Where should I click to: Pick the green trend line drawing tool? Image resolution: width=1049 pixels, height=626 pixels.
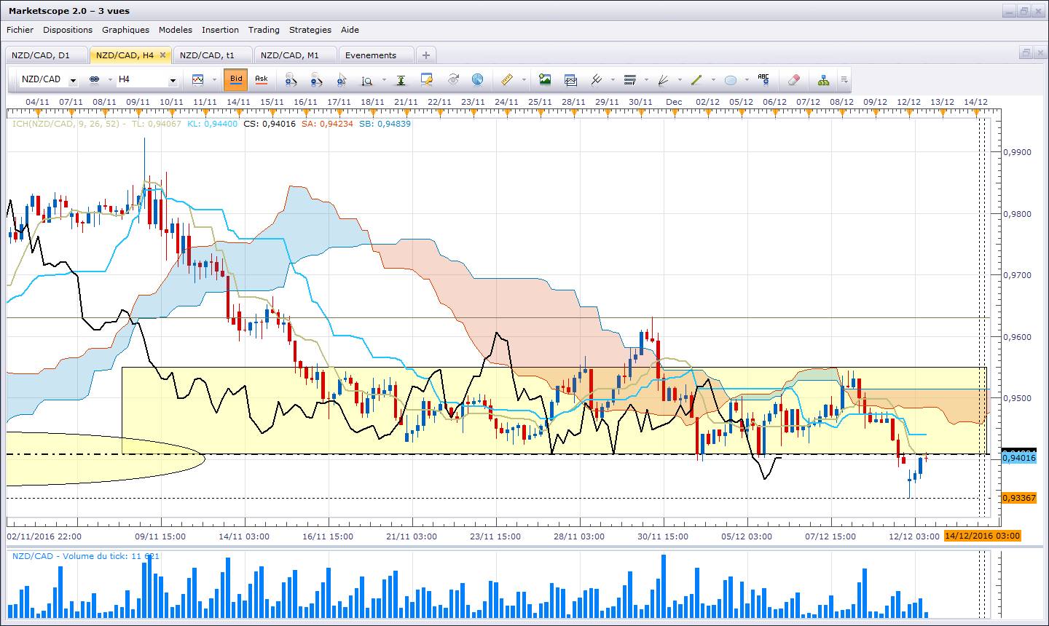coord(696,79)
